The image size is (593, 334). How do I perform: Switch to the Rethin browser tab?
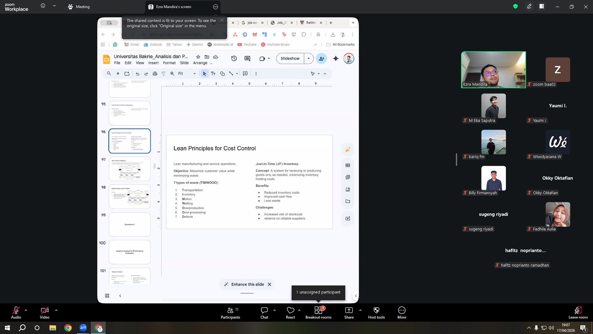click(x=311, y=23)
